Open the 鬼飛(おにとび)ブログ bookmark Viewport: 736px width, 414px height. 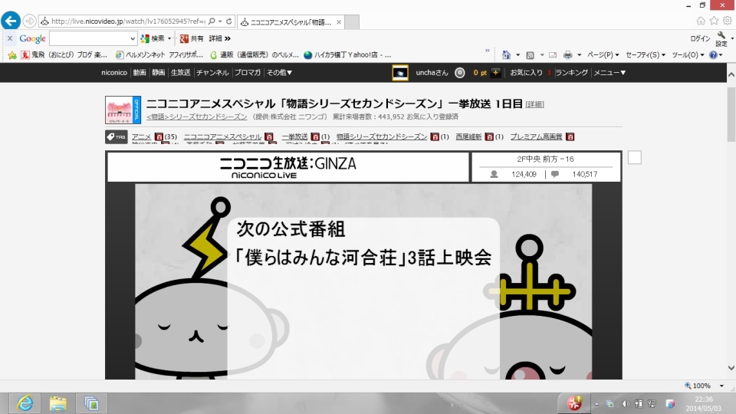[64, 55]
